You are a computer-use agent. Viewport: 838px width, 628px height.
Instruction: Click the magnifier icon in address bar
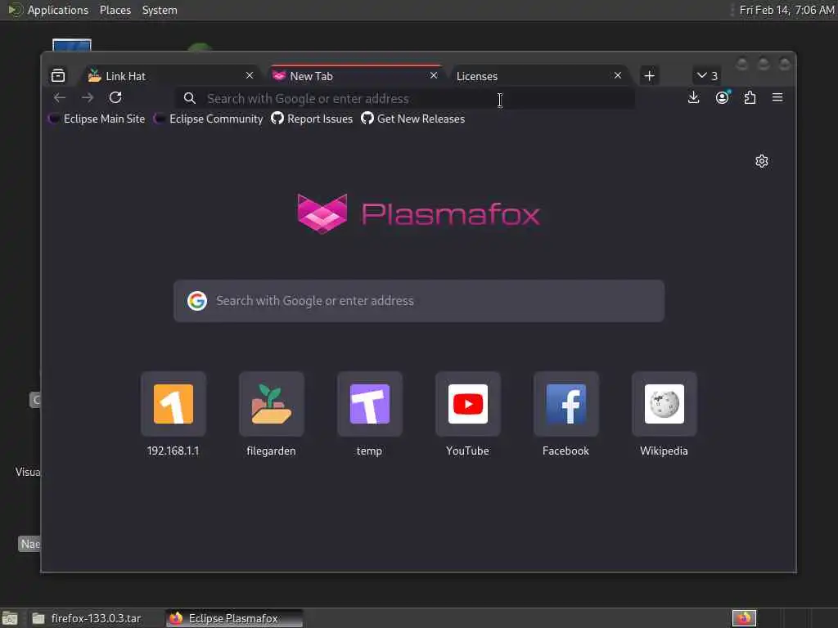[x=190, y=98]
